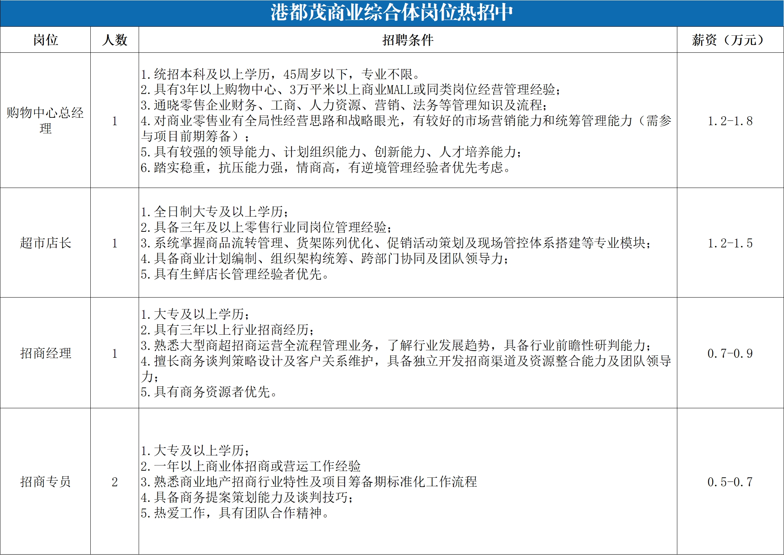The image size is (784, 555).
Task: Click the 统招本科及以上学历 requirement line
Action: click(281, 74)
